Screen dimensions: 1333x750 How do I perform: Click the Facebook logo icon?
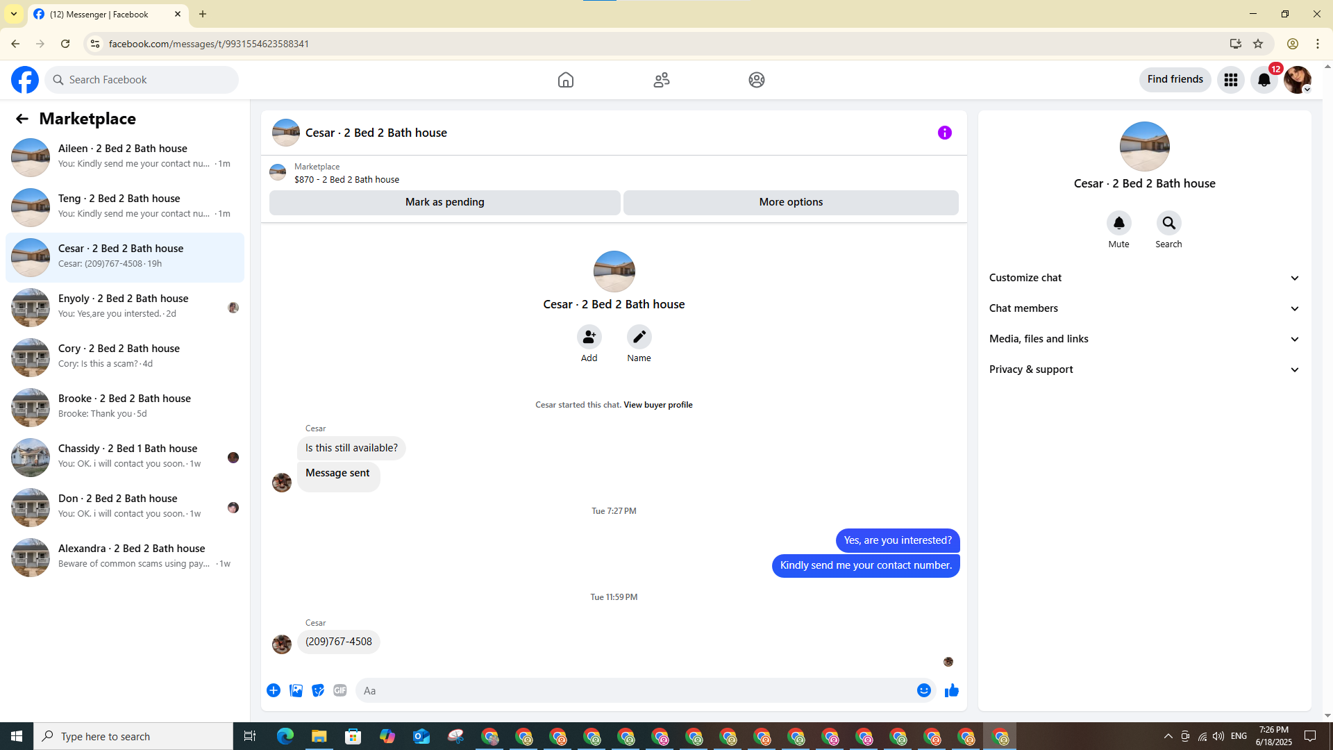25,80
